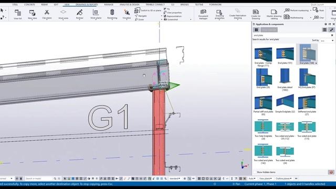Expand End plate (144) dropdown arrow
Viewport: 336px width, 189px height.
(x=316, y=63)
